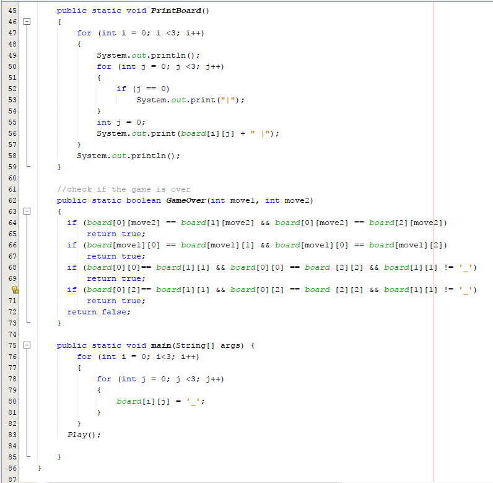Click System.out.println(); on line 58
Image resolution: width=493 pixels, height=483 pixels.
(129, 156)
